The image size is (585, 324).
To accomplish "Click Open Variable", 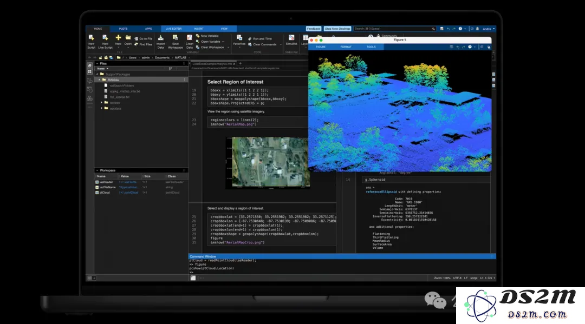I will click(x=210, y=42).
